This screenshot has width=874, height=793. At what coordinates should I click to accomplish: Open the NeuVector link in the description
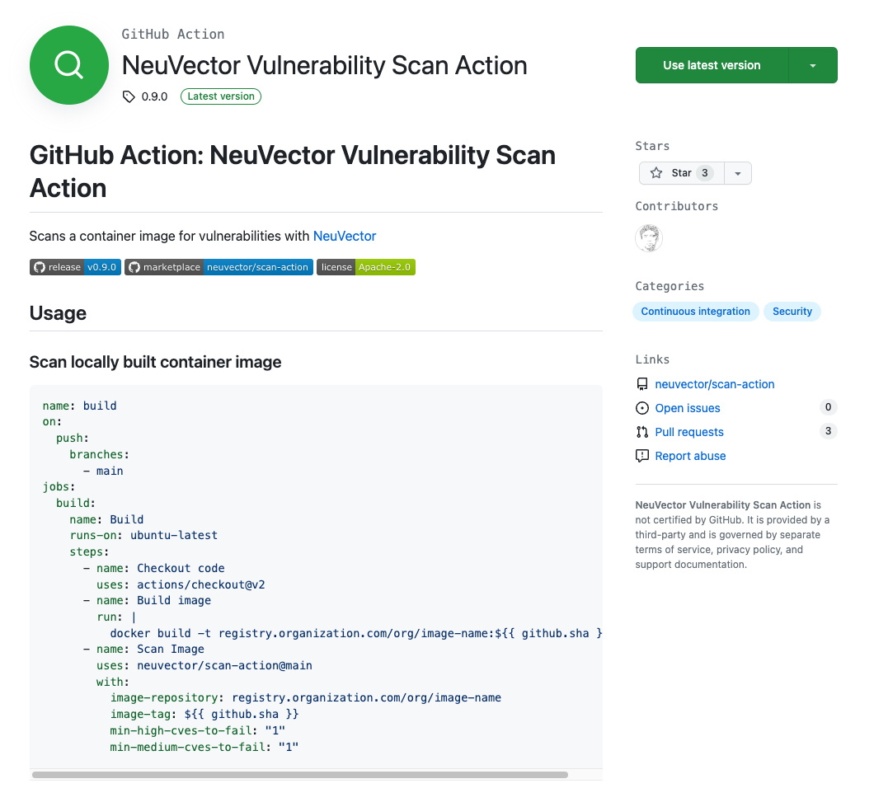[x=344, y=236]
